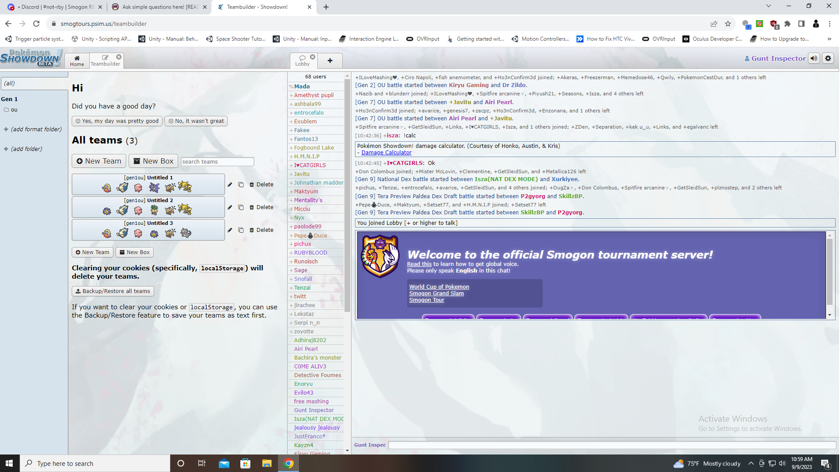Viewport: 840px width, 472px height.
Task: Switch to the Teambuilder tab
Action: coord(105,61)
